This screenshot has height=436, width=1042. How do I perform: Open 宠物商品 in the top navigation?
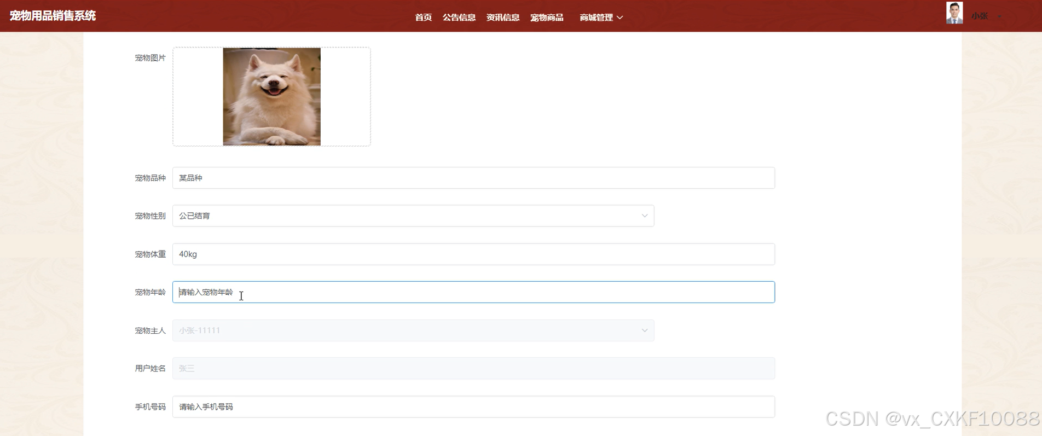[x=546, y=18]
